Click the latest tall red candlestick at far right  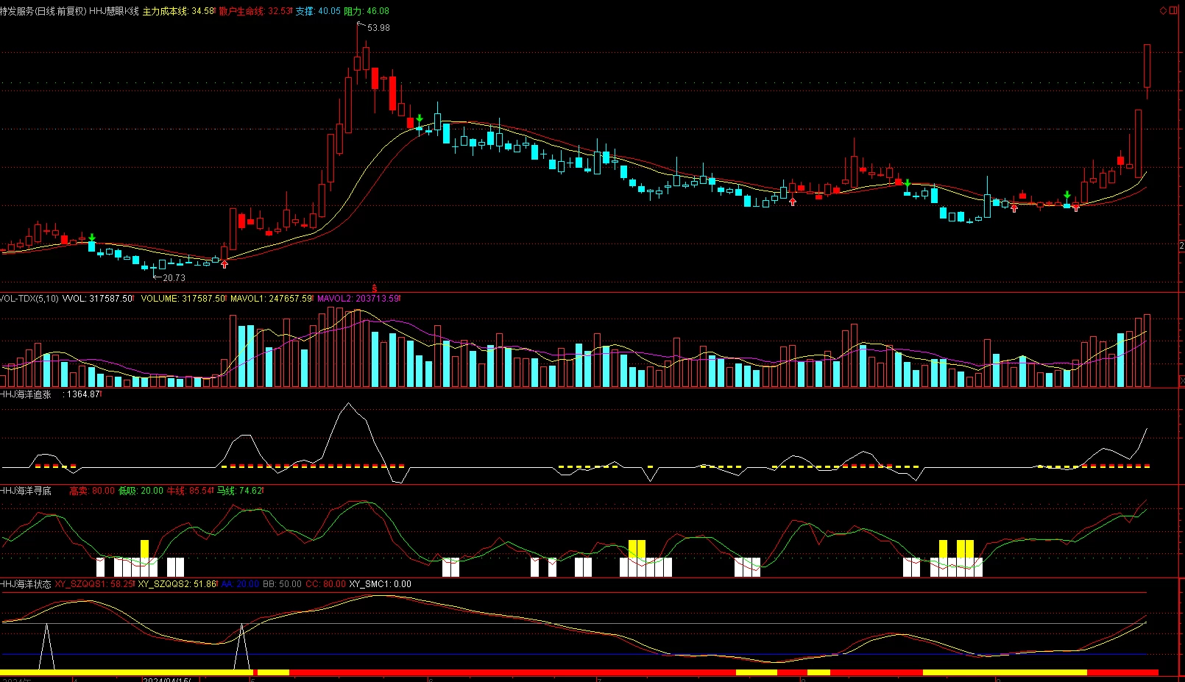coord(1147,65)
